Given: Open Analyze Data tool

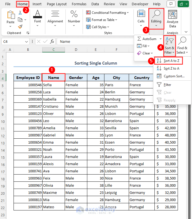Looking at the screenshot, I should point(172,19).
